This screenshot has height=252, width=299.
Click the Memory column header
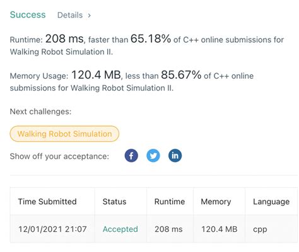(216, 202)
